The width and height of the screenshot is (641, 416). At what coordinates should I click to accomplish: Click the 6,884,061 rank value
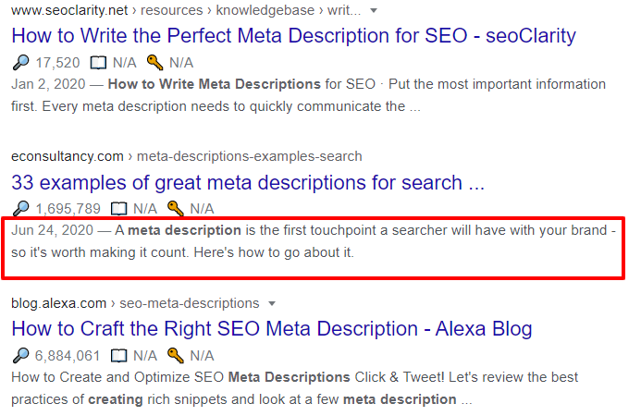(x=68, y=355)
